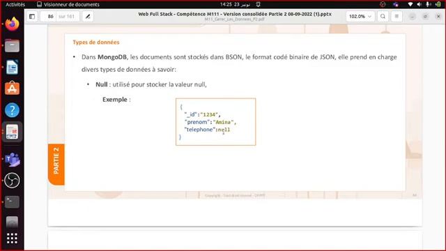Select the Document Viewer icon in dock
Image resolution: width=446 pixels, height=251 pixels.
(12, 132)
